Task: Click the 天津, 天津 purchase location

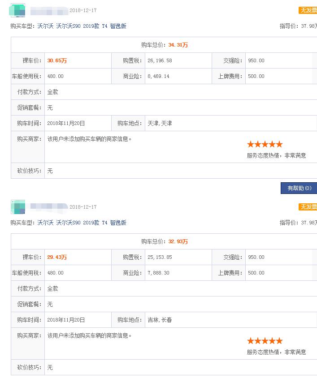Action: tap(160, 123)
